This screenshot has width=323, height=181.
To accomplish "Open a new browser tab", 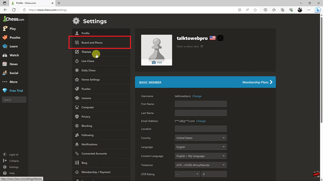I will click(59, 3).
